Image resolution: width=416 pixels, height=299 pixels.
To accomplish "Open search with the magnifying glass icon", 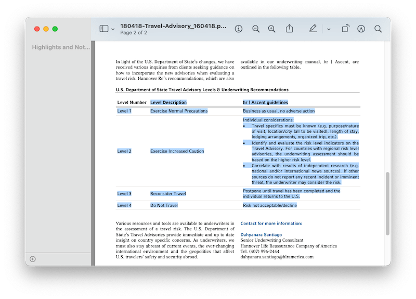I will [x=378, y=29].
